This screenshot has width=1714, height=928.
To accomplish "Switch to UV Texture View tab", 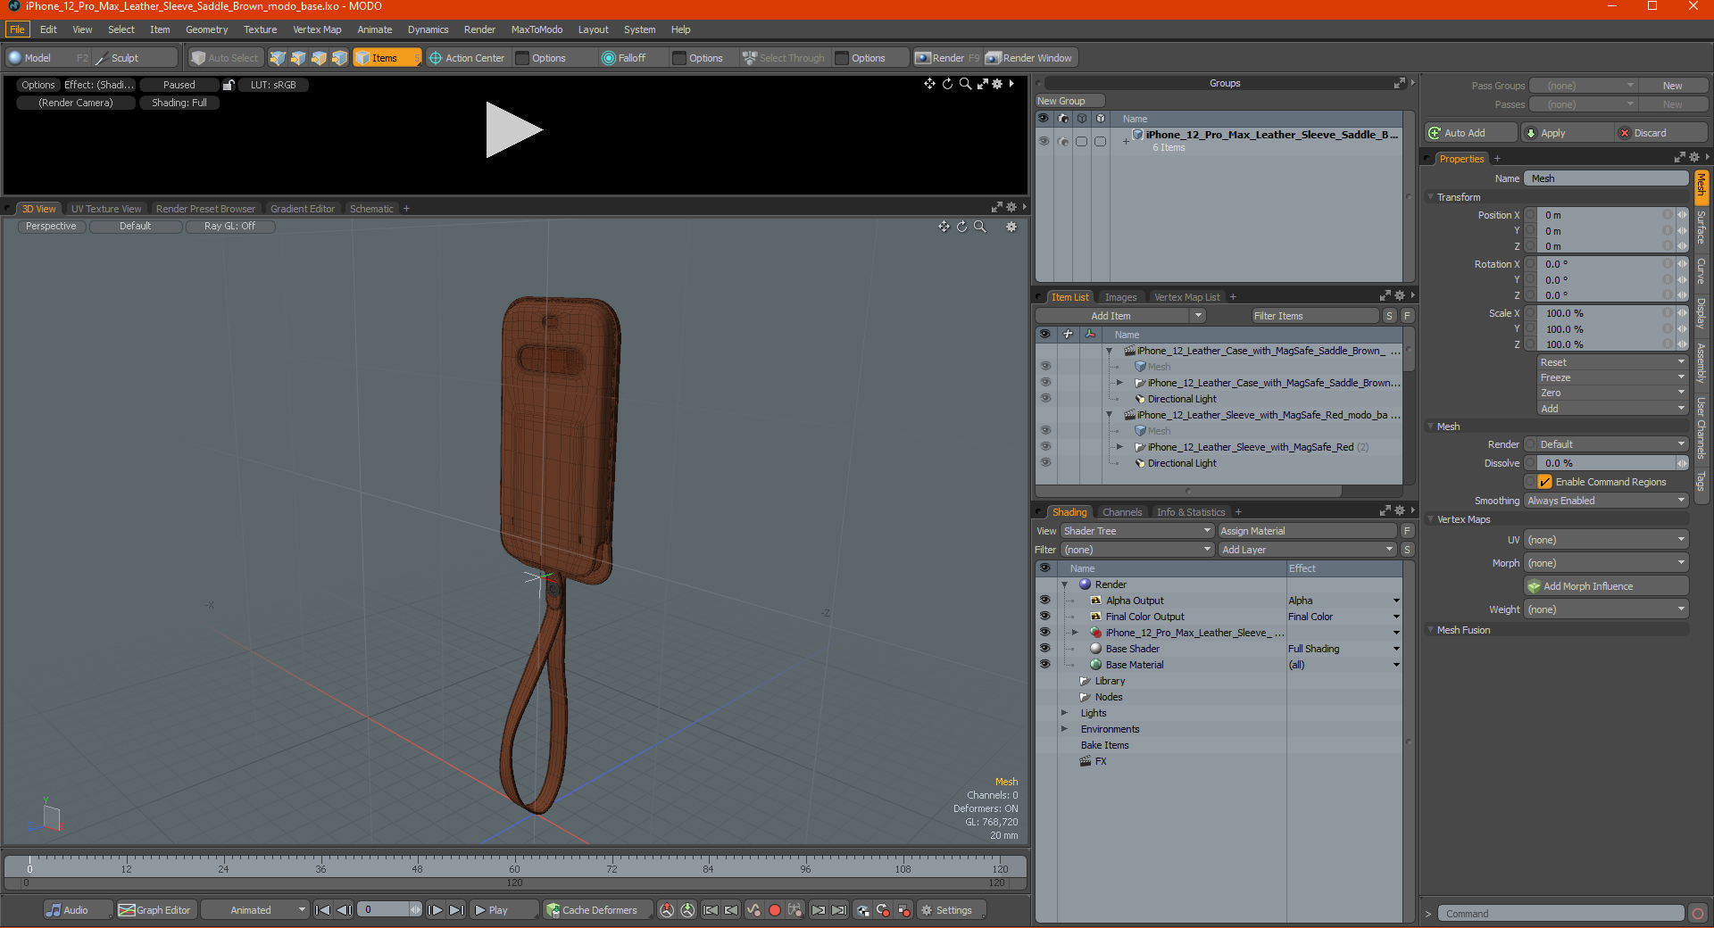I will [106, 209].
